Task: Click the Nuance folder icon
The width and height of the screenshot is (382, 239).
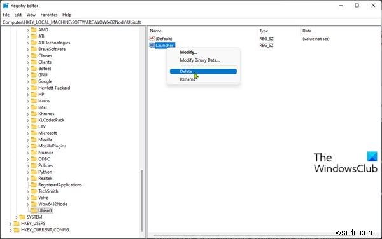Action: pyautogui.click(x=34, y=153)
